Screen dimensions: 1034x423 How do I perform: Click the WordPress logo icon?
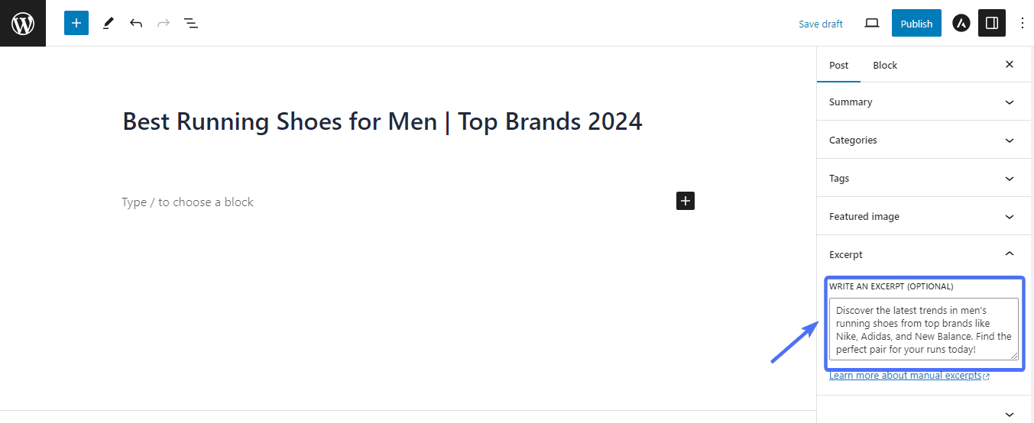pos(23,23)
